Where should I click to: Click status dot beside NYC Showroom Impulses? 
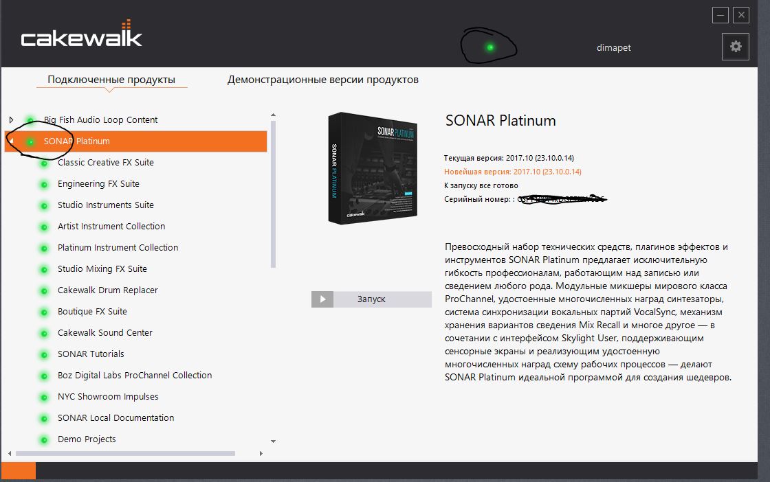coord(44,398)
